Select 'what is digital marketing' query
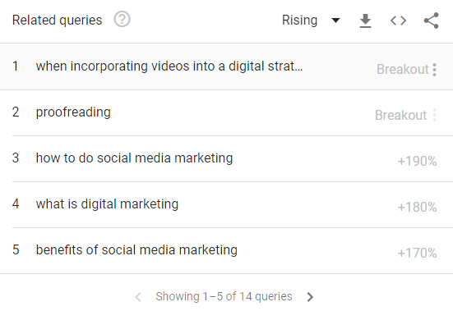 click(107, 204)
